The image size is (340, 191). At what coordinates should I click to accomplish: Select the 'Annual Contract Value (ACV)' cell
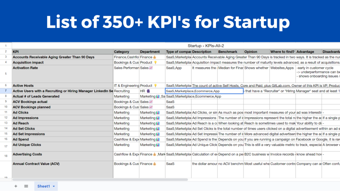(x=63, y=170)
